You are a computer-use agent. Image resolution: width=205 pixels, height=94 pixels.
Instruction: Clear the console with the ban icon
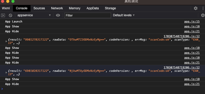(10, 15)
